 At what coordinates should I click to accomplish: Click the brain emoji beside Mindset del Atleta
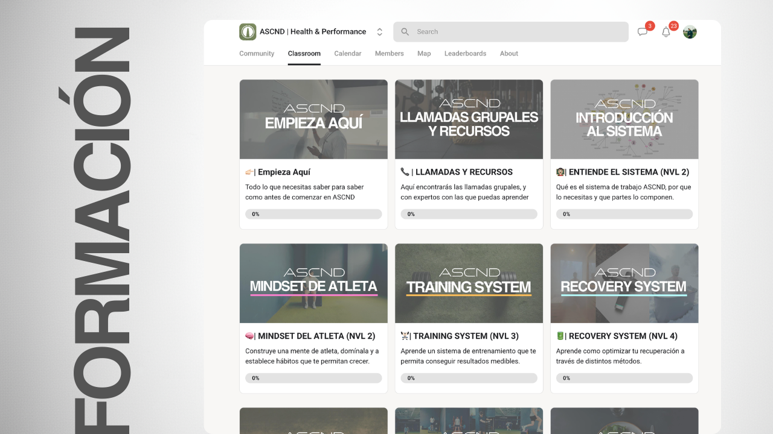point(249,336)
